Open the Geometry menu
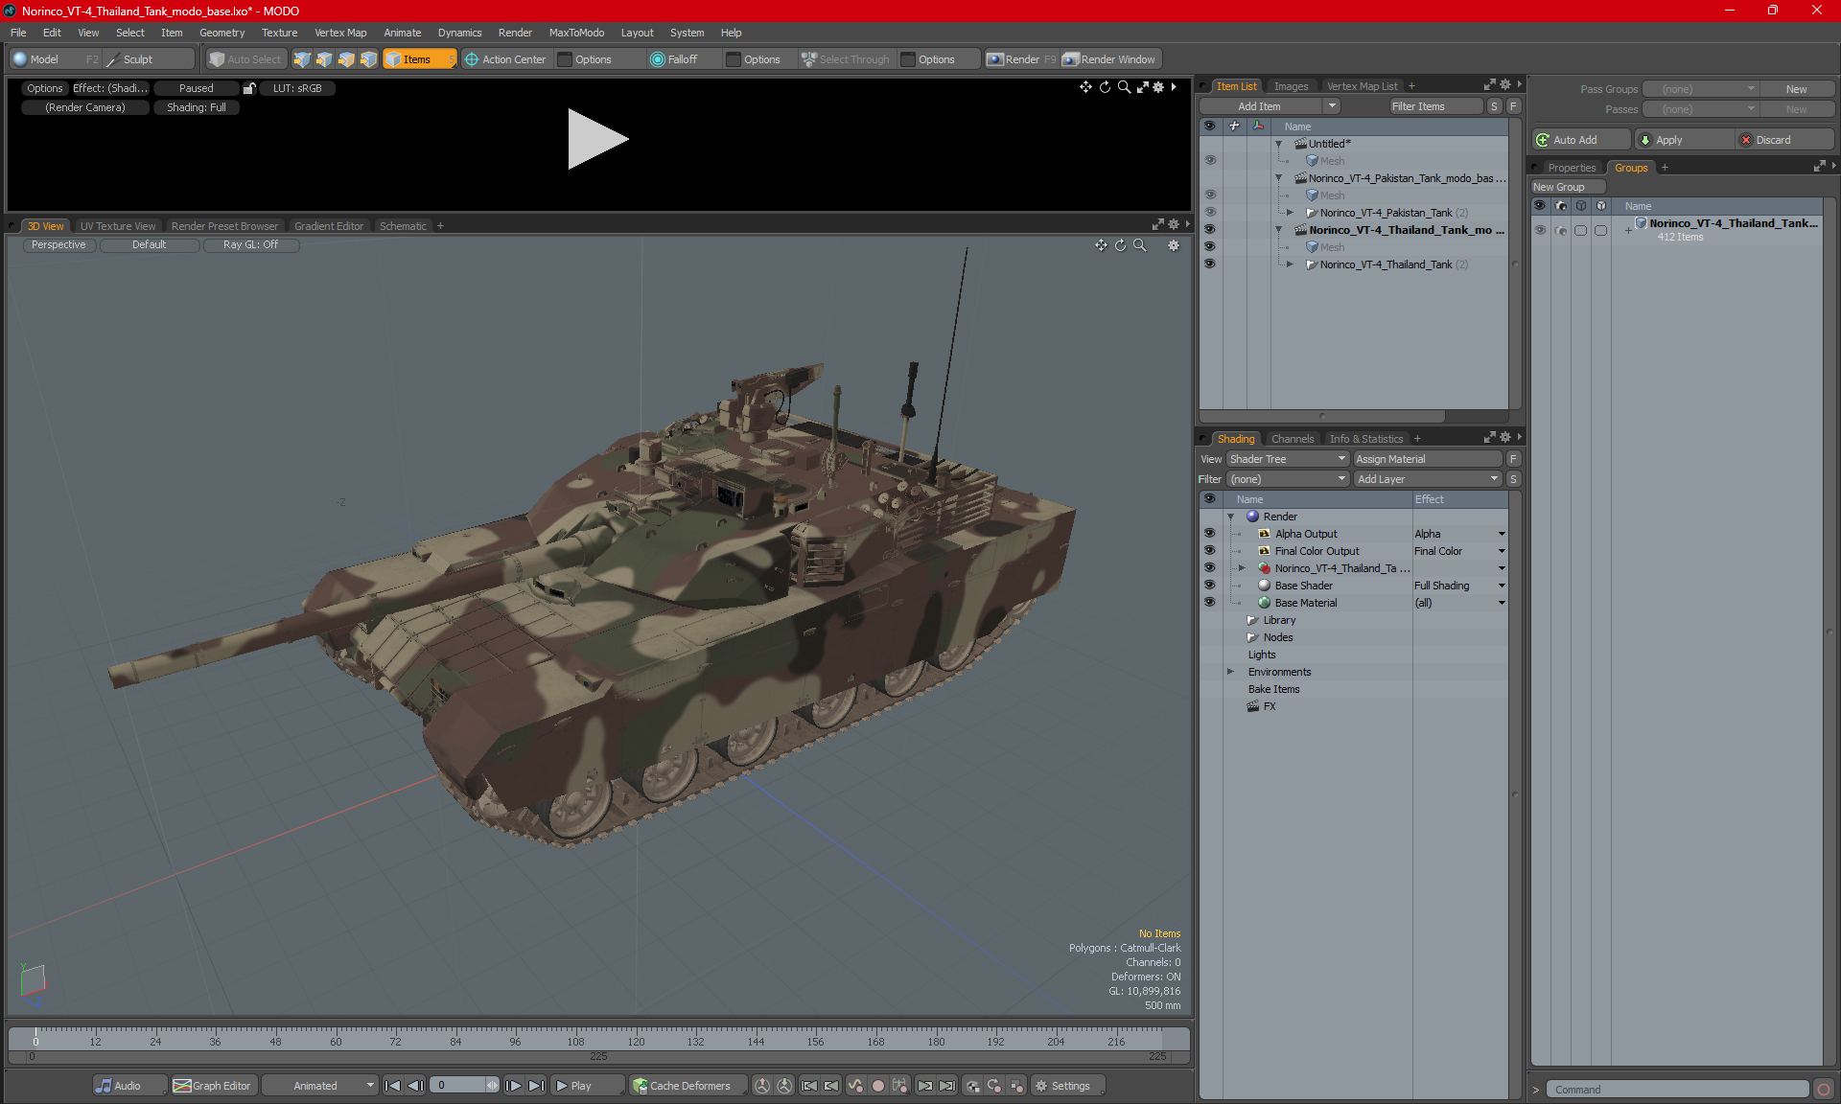The image size is (1841, 1104). click(221, 33)
